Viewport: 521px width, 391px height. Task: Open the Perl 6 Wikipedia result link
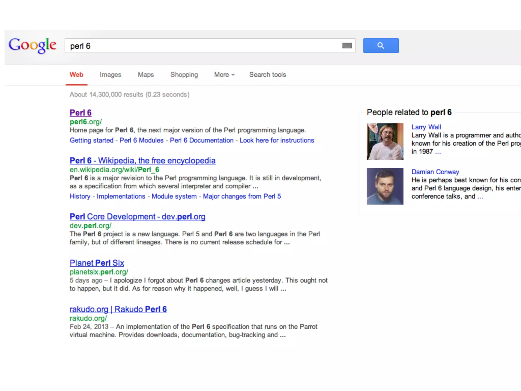click(x=142, y=161)
